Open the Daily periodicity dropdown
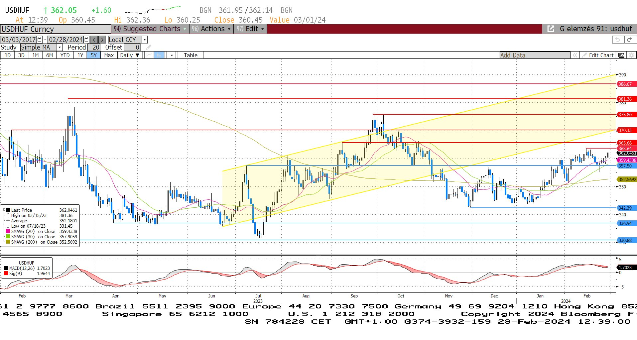 click(x=130, y=55)
